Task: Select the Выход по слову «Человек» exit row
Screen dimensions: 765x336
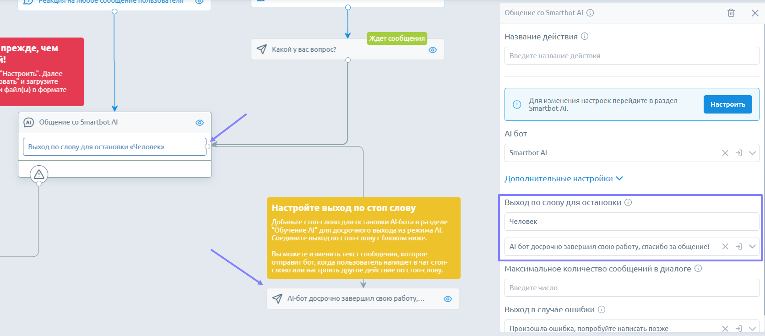Action: (114, 147)
